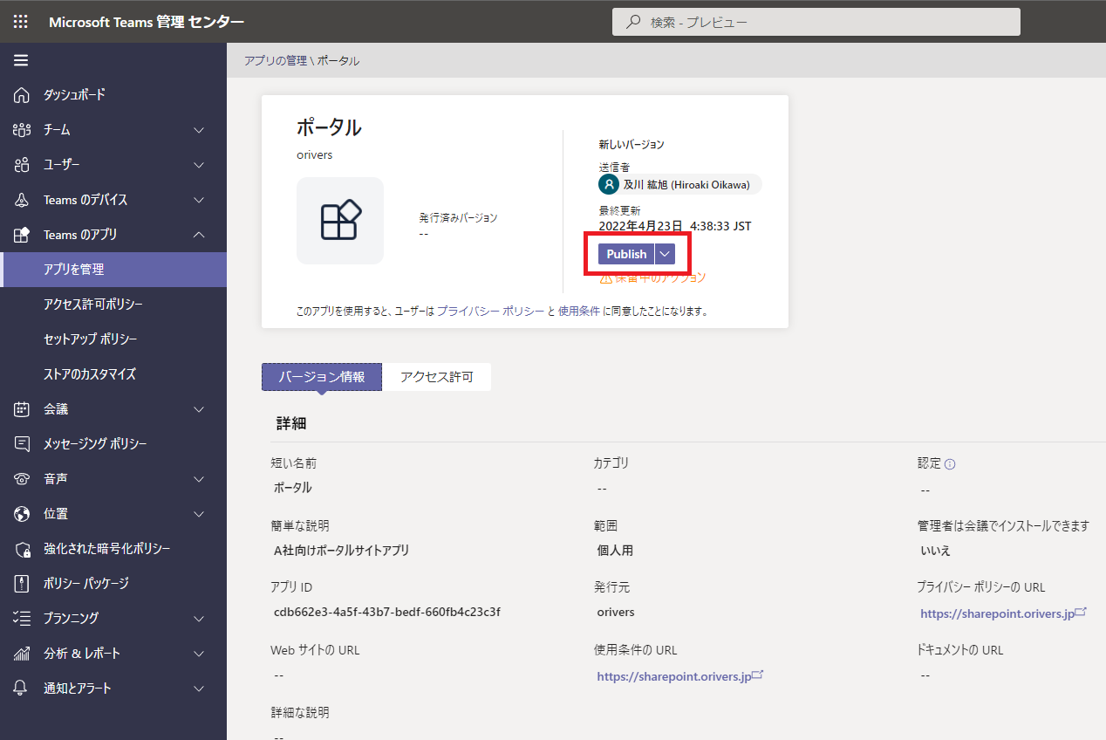This screenshot has height=740, width=1106.
Task: Click the Dashboard home icon
Action: coord(22,95)
